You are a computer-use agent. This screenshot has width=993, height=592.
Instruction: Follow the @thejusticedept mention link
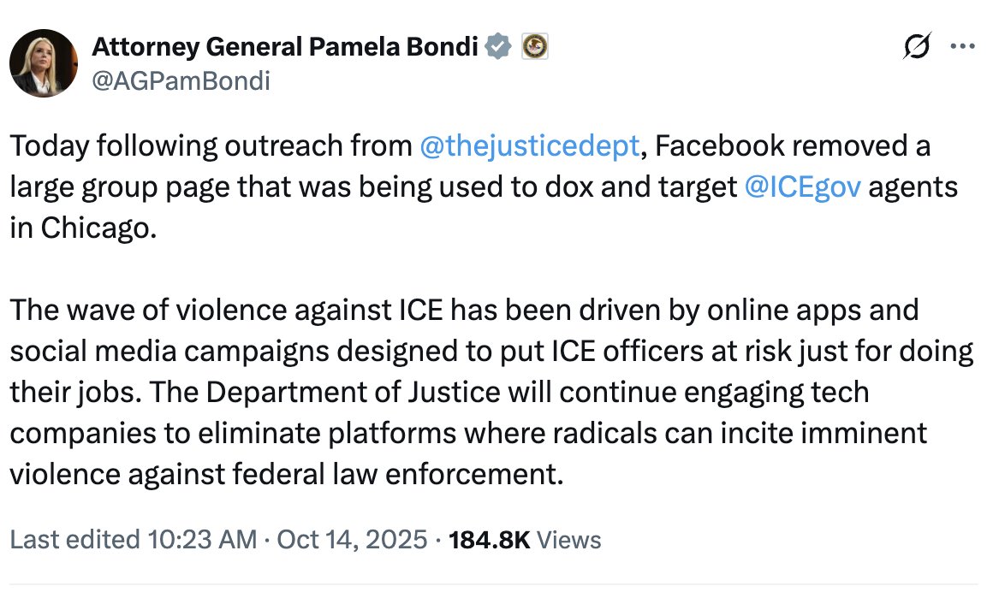tap(530, 147)
